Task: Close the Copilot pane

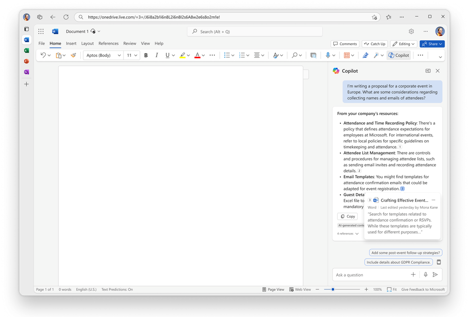Action: 438,71
